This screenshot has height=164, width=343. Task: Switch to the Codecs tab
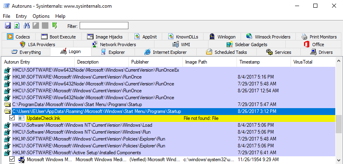click(x=19, y=36)
